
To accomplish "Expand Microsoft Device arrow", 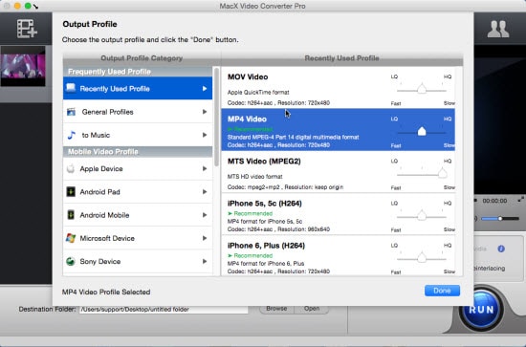I will click(205, 238).
